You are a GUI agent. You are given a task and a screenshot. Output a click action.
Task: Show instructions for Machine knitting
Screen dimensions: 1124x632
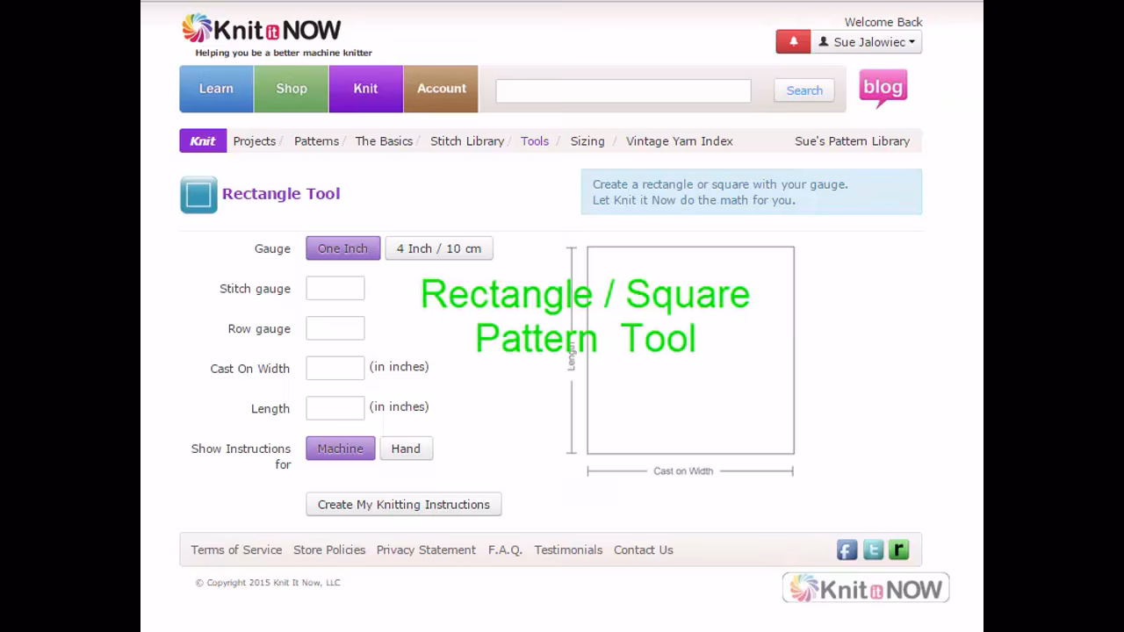pos(340,449)
